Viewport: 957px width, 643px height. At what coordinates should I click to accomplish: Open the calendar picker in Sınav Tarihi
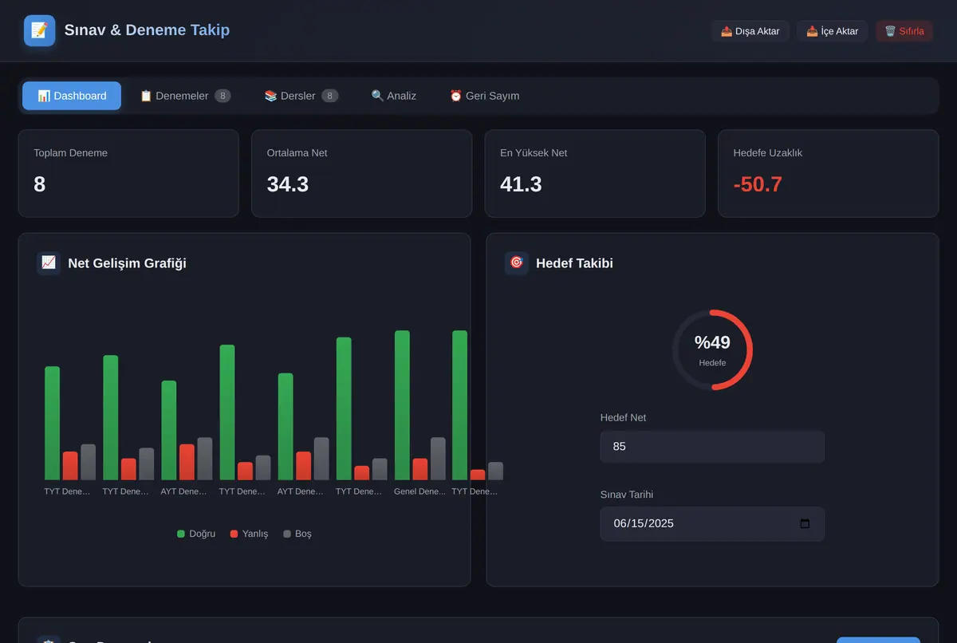coord(805,524)
